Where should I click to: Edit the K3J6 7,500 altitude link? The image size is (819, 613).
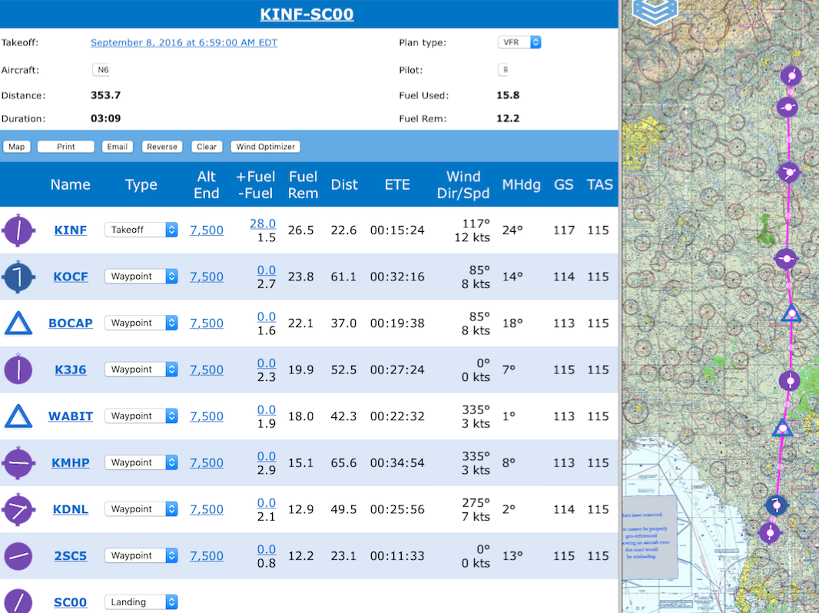click(x=207, y=369)
